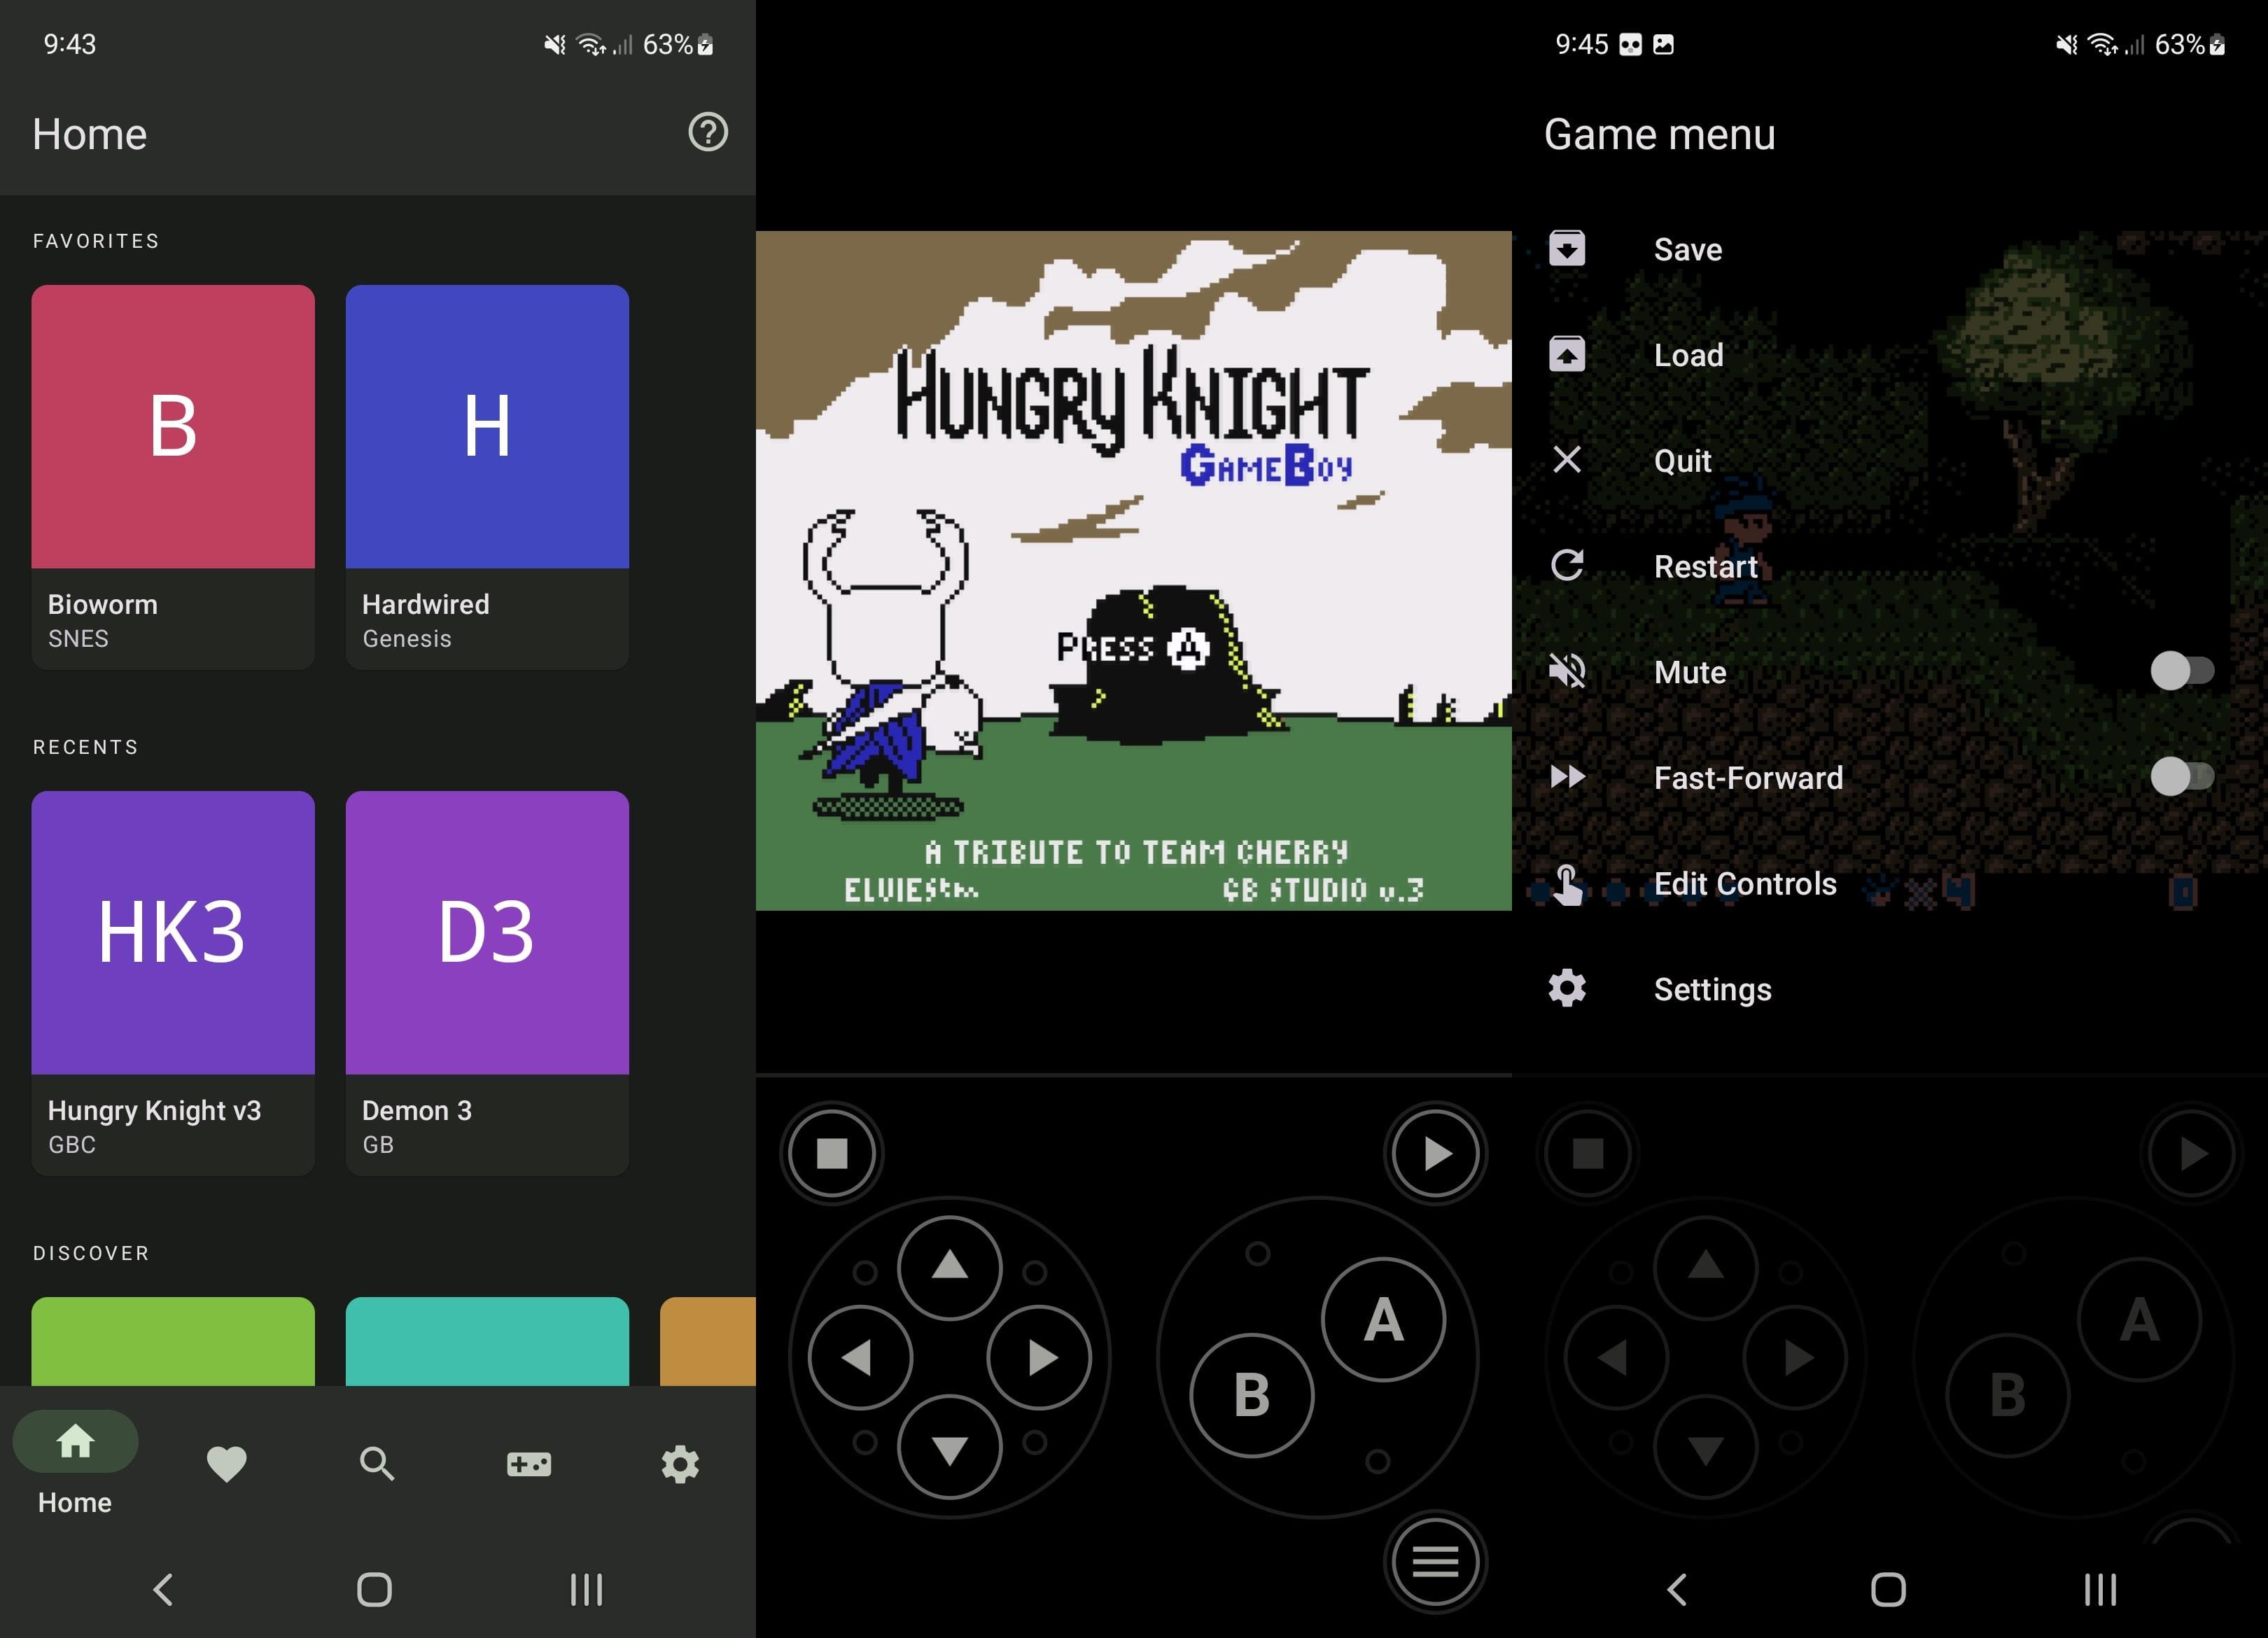Image resolution: width=2268 pixels, height=1638 pixels.
Task: Open settings gear in bottom navigation
Action: 680,1464
